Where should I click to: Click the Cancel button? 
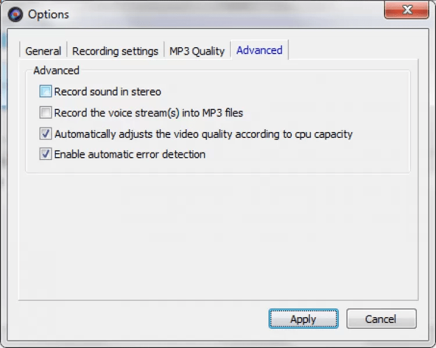(x=381, y=319)
